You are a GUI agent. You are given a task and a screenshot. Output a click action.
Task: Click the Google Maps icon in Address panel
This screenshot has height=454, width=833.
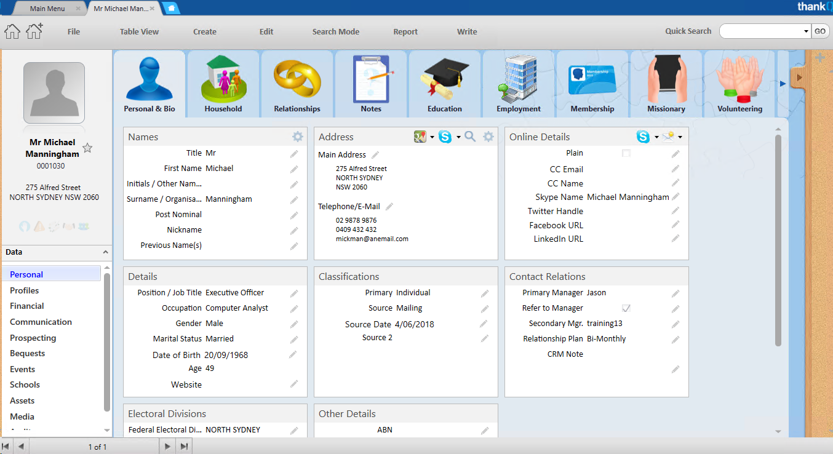point(420,137)
